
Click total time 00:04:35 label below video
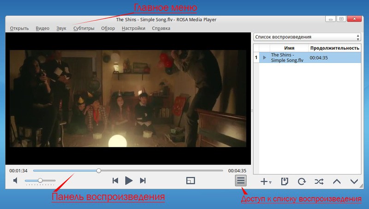[x=237, y=171]
